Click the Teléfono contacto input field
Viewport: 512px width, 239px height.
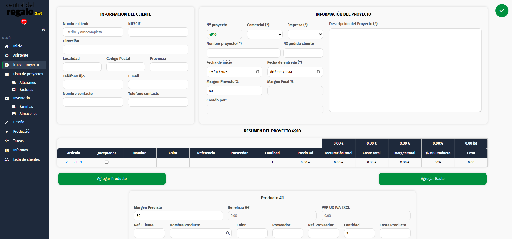158,102
